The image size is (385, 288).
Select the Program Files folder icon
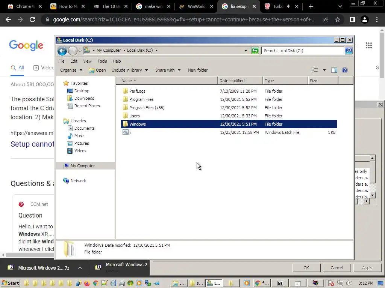[x=125, y=99]
